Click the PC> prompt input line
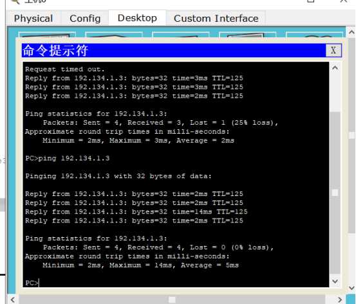 (x=32, y=283)
